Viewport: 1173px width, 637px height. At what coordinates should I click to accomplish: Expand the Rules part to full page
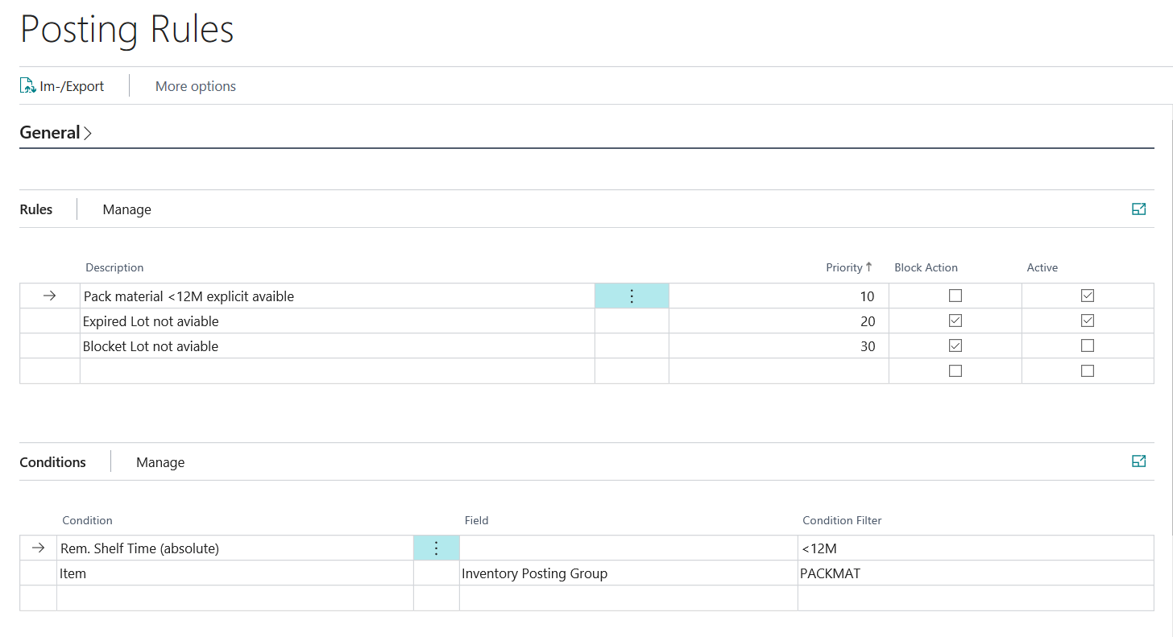[x=1138, y=209]
